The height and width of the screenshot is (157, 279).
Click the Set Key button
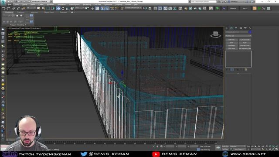click(225, 149)
